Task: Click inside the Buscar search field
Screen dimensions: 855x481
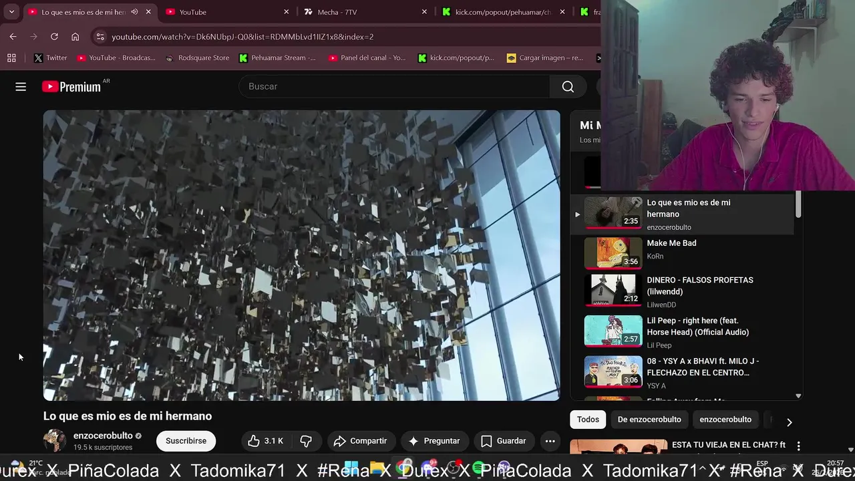Action: [394, 86]
